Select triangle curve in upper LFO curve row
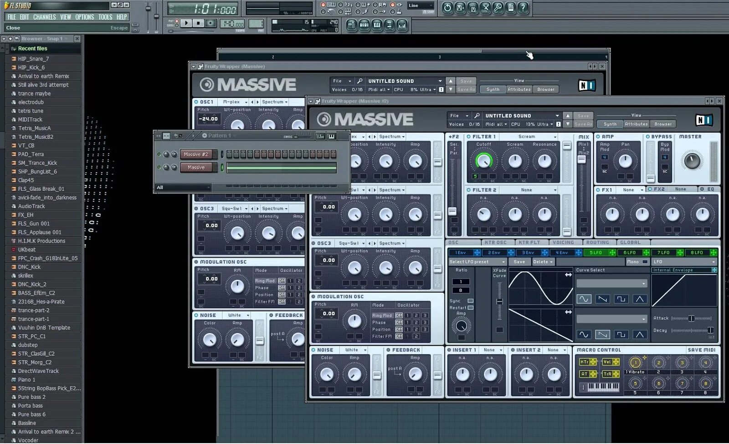729x444 pixels. tap(640, 299)
